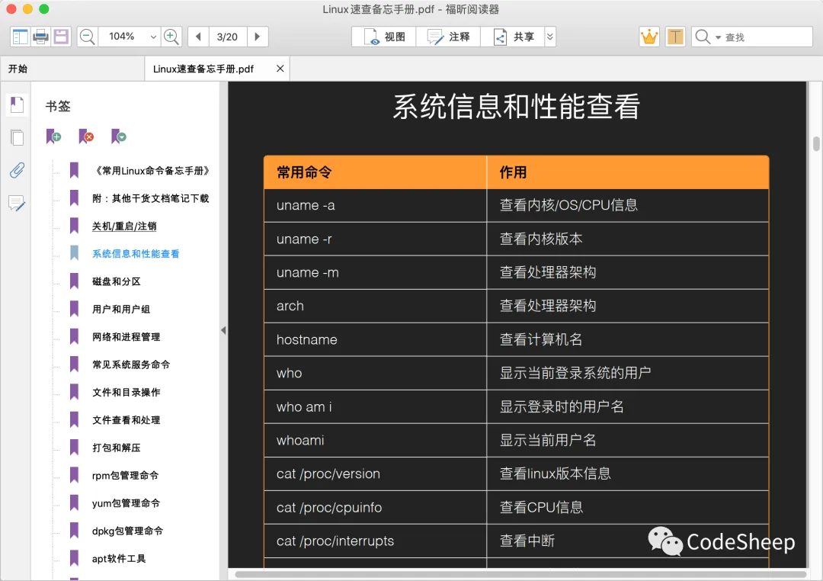This screenshot has height=581, width=823.
Task: Open the 共享 share button
Action: coord(513,37)
